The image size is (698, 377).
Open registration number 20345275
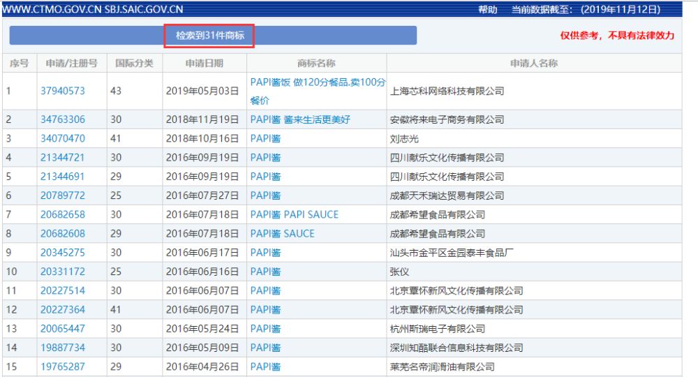[x=63, y=252]
